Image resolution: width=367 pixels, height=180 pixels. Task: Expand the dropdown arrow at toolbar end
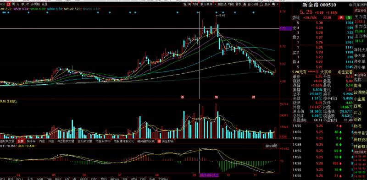(x=278, y=4)
